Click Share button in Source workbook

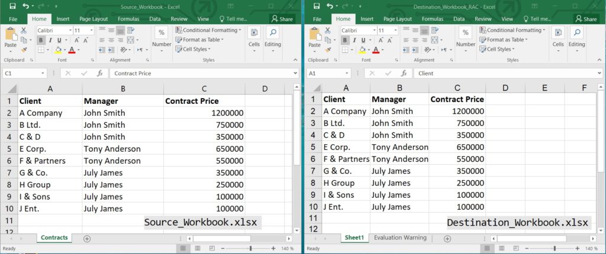tap(282, 19)
